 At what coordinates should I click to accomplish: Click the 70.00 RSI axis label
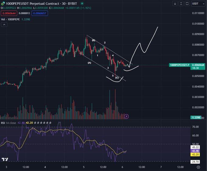coord(195,127)
